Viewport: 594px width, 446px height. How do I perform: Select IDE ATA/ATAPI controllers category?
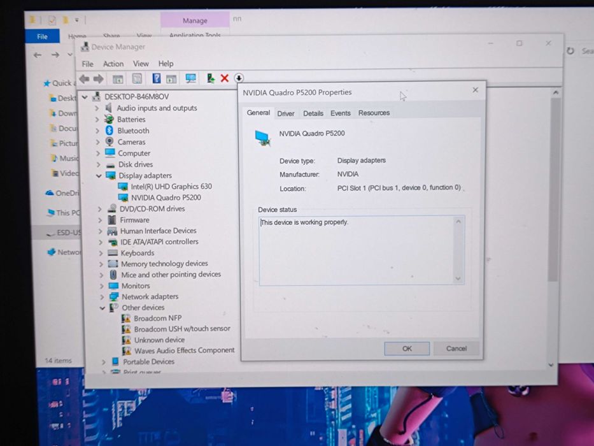tap(159, 242)
